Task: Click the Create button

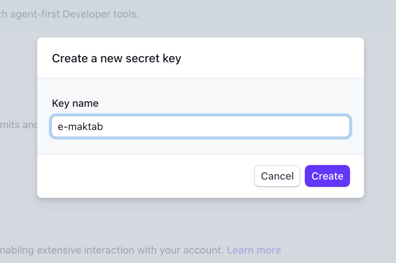Action: tap(327, 176)
